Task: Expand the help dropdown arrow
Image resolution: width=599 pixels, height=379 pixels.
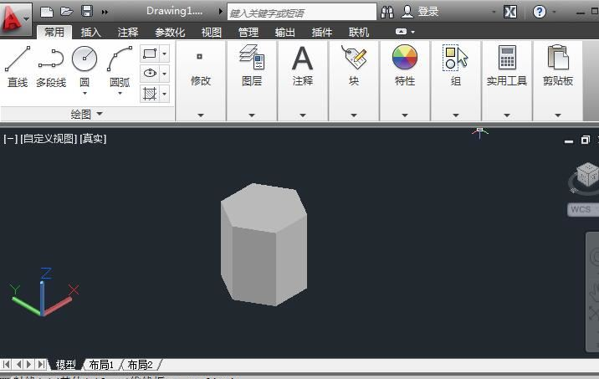Action: (x=555, y=13)
